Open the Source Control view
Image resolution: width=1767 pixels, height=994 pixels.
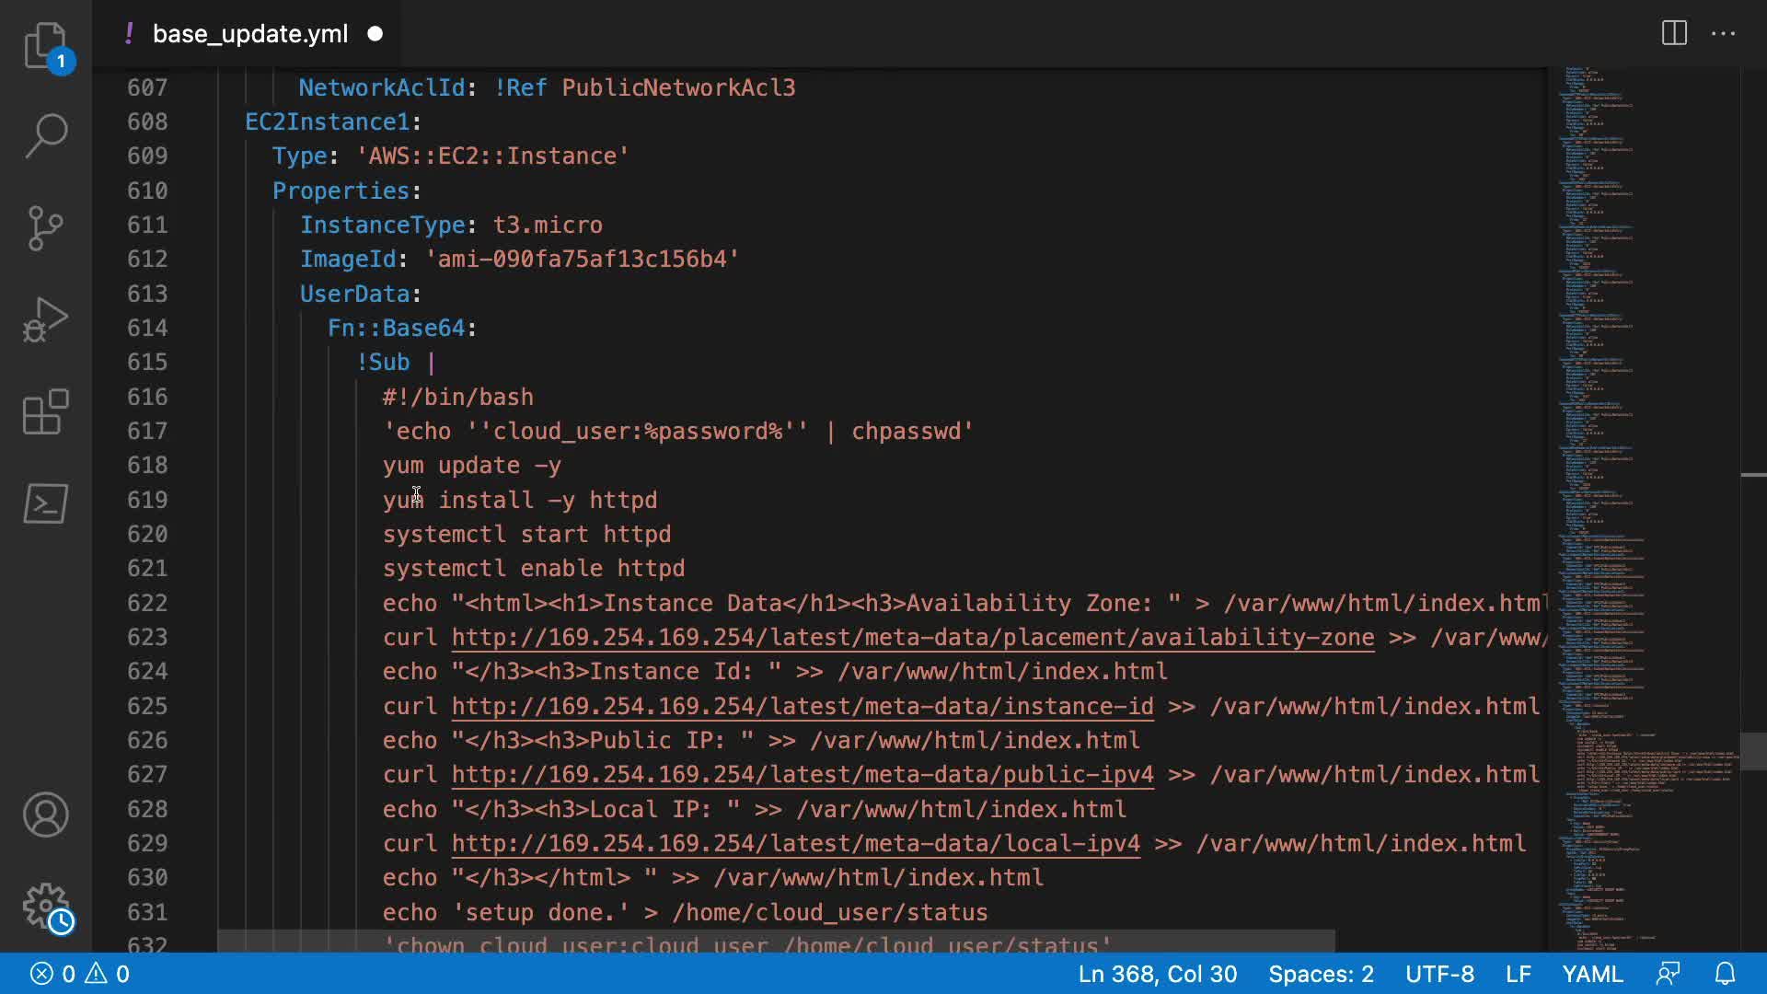(x=45, y=227)
